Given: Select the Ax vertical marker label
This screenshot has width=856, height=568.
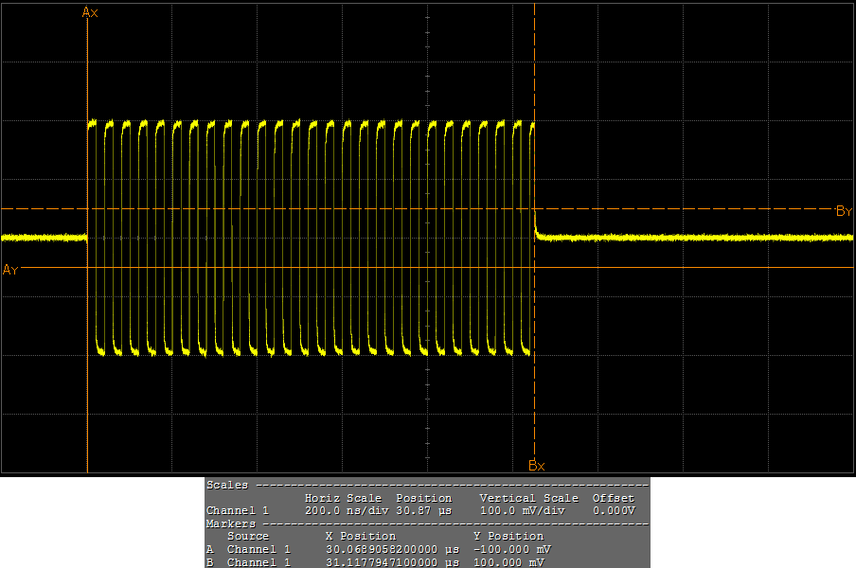Looking at the screenshot, I should 90,12.
